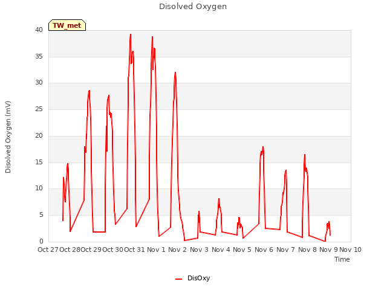The image size is (387, 290).
Task: Click the y-axis tick label 15
Action: (39, 163)
